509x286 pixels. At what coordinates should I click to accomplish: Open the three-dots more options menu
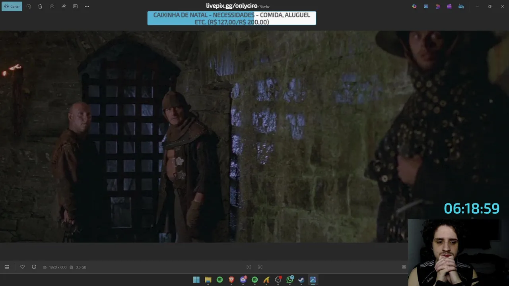point(87,6)
